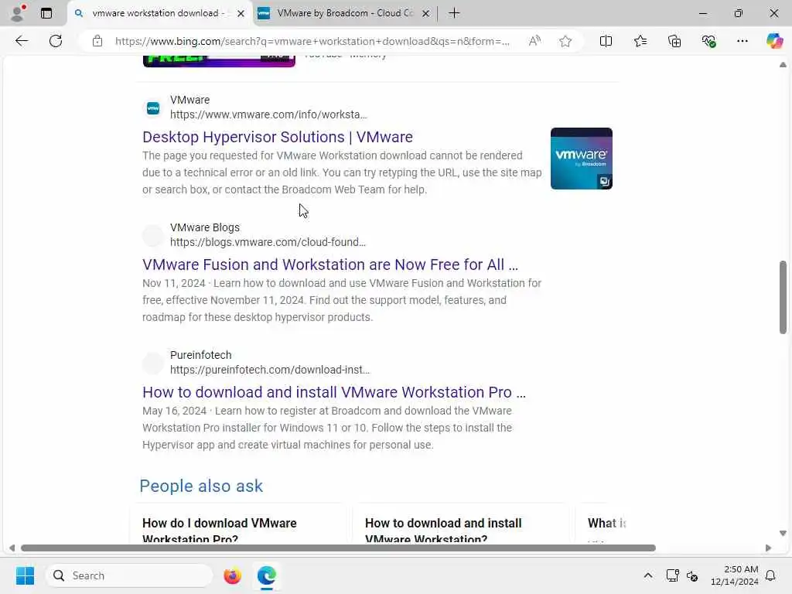The height and width of the screenshot is (594, 792).
Task: Add this page to favorites star
Action: coord(565,41)
